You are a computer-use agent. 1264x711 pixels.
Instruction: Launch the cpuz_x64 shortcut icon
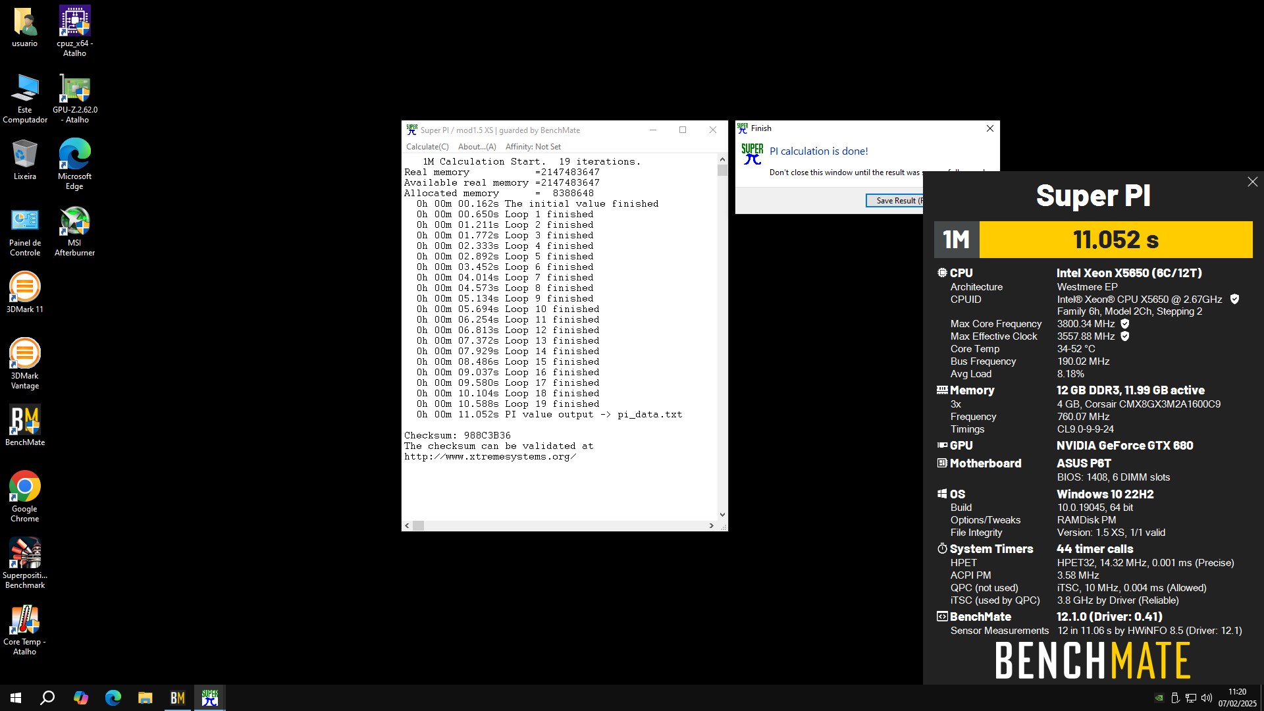[x=74, y=31]
